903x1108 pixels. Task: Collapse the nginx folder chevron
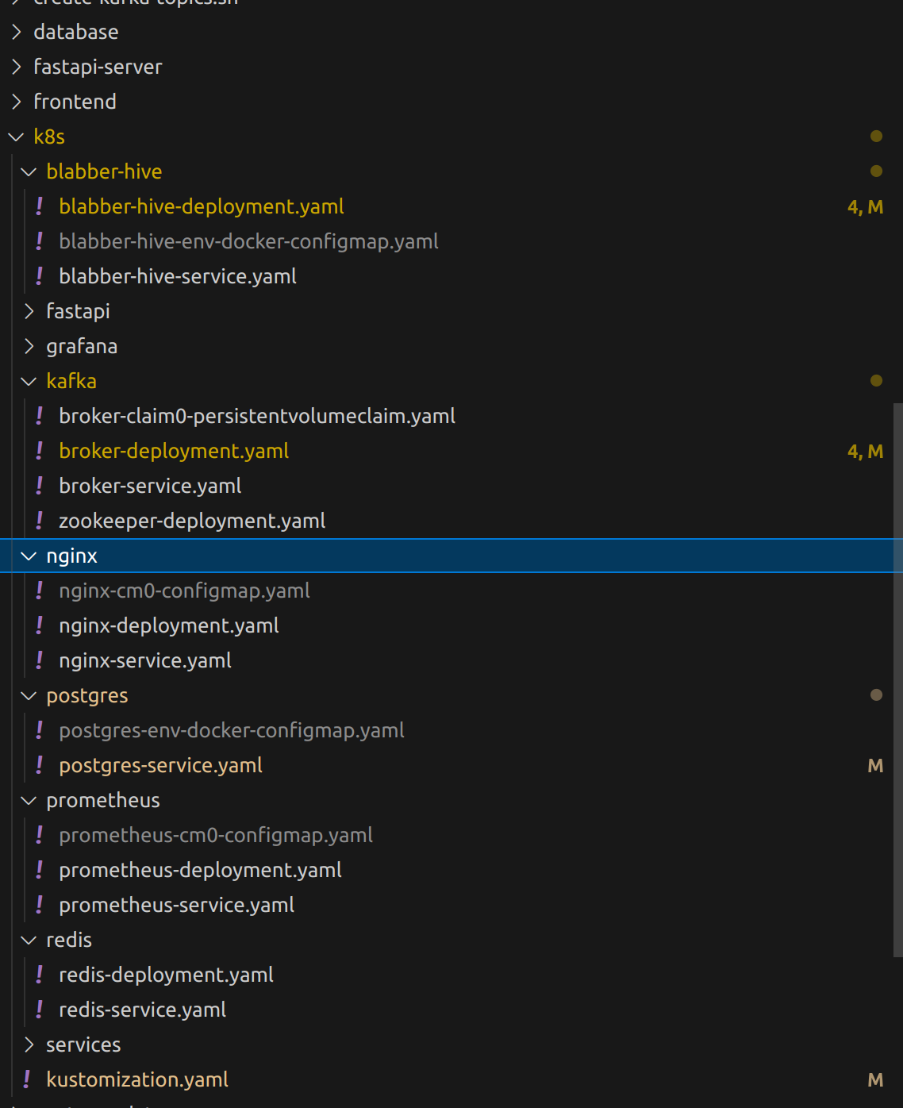click(x=29, y=556)
